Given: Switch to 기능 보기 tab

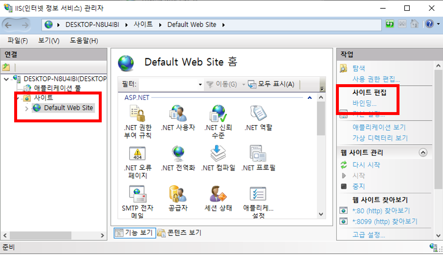Looking at the screenshot, I should [x=135, y=233].
